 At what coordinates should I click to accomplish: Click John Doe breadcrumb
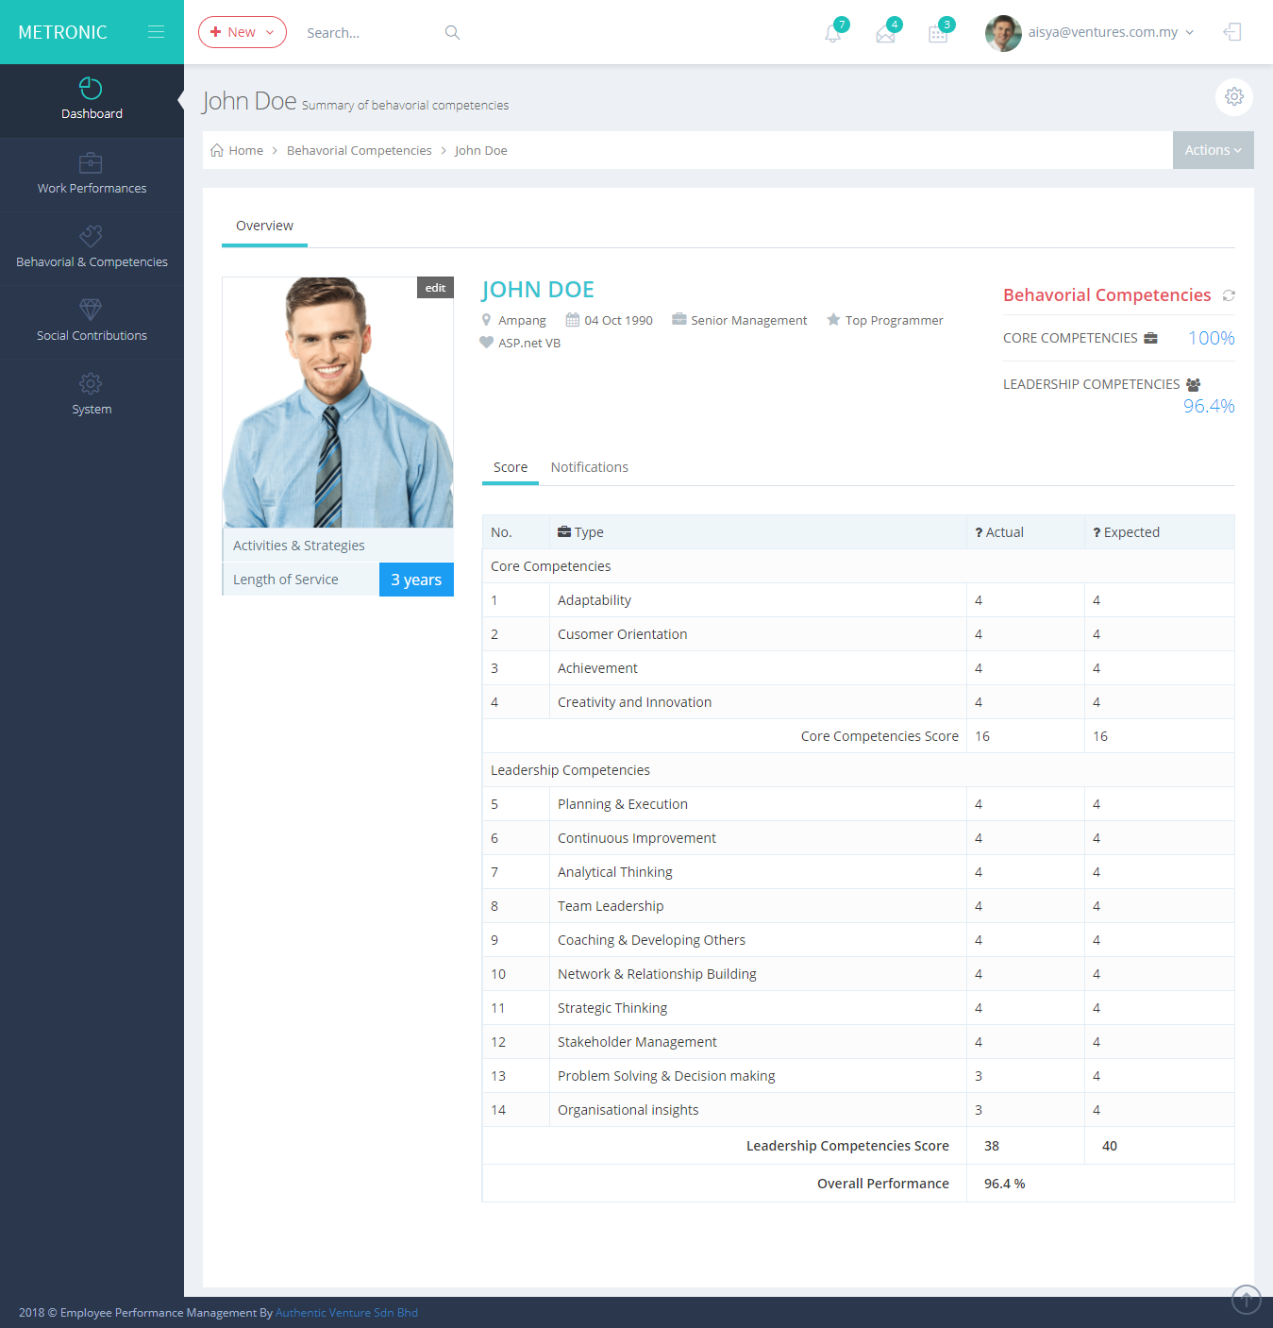480,150
